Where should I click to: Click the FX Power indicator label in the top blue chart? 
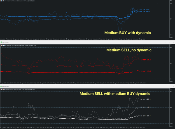pyautogui.click(x=20, y=1)
